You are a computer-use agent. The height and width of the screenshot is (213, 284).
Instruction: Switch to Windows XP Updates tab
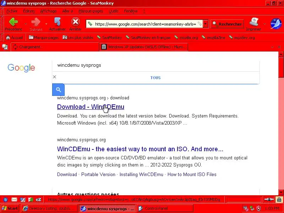tap(144, 47)
